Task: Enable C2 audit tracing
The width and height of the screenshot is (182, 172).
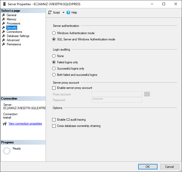Action: point(54,120)
